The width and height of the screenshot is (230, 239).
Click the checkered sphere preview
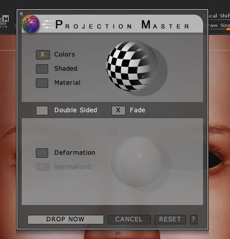(x=132, y=66)
